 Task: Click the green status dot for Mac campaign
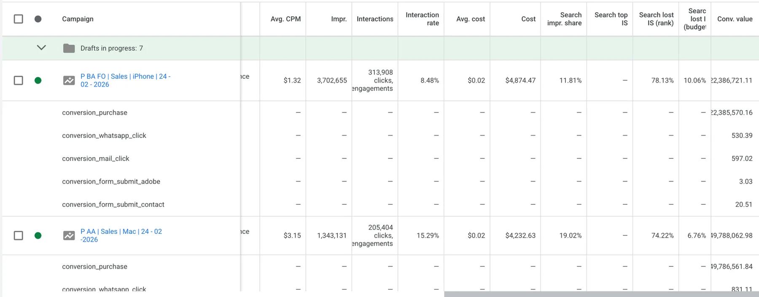point(38,235)
